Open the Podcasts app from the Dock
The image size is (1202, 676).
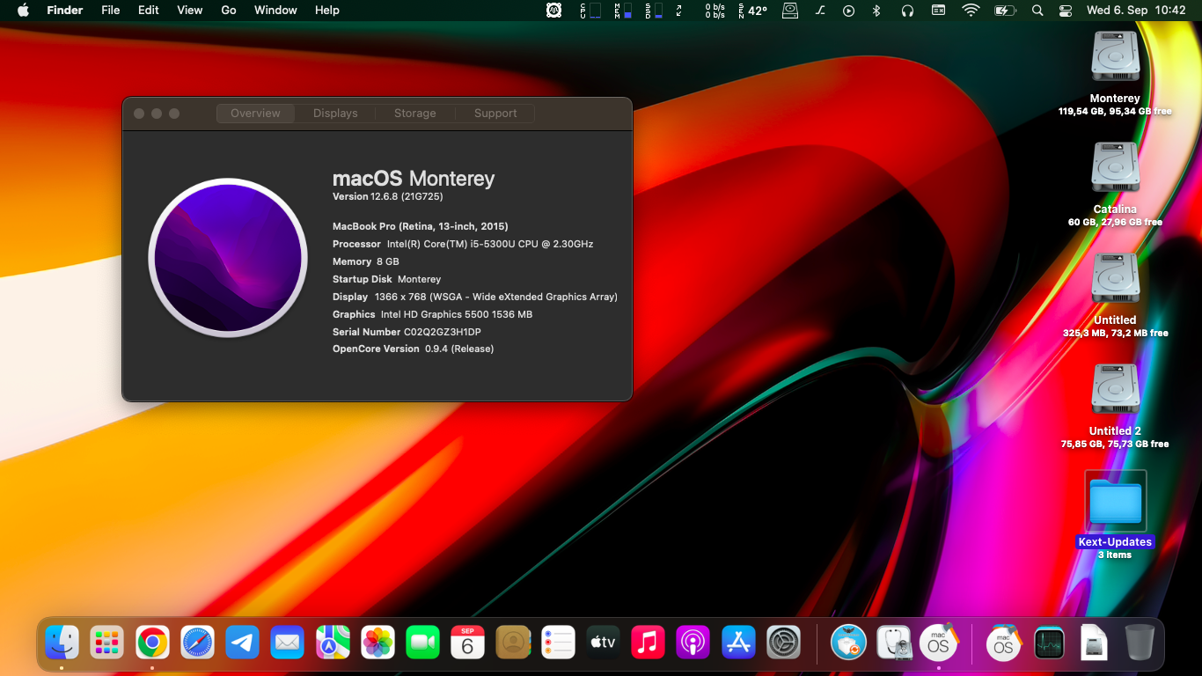(693, 643)
